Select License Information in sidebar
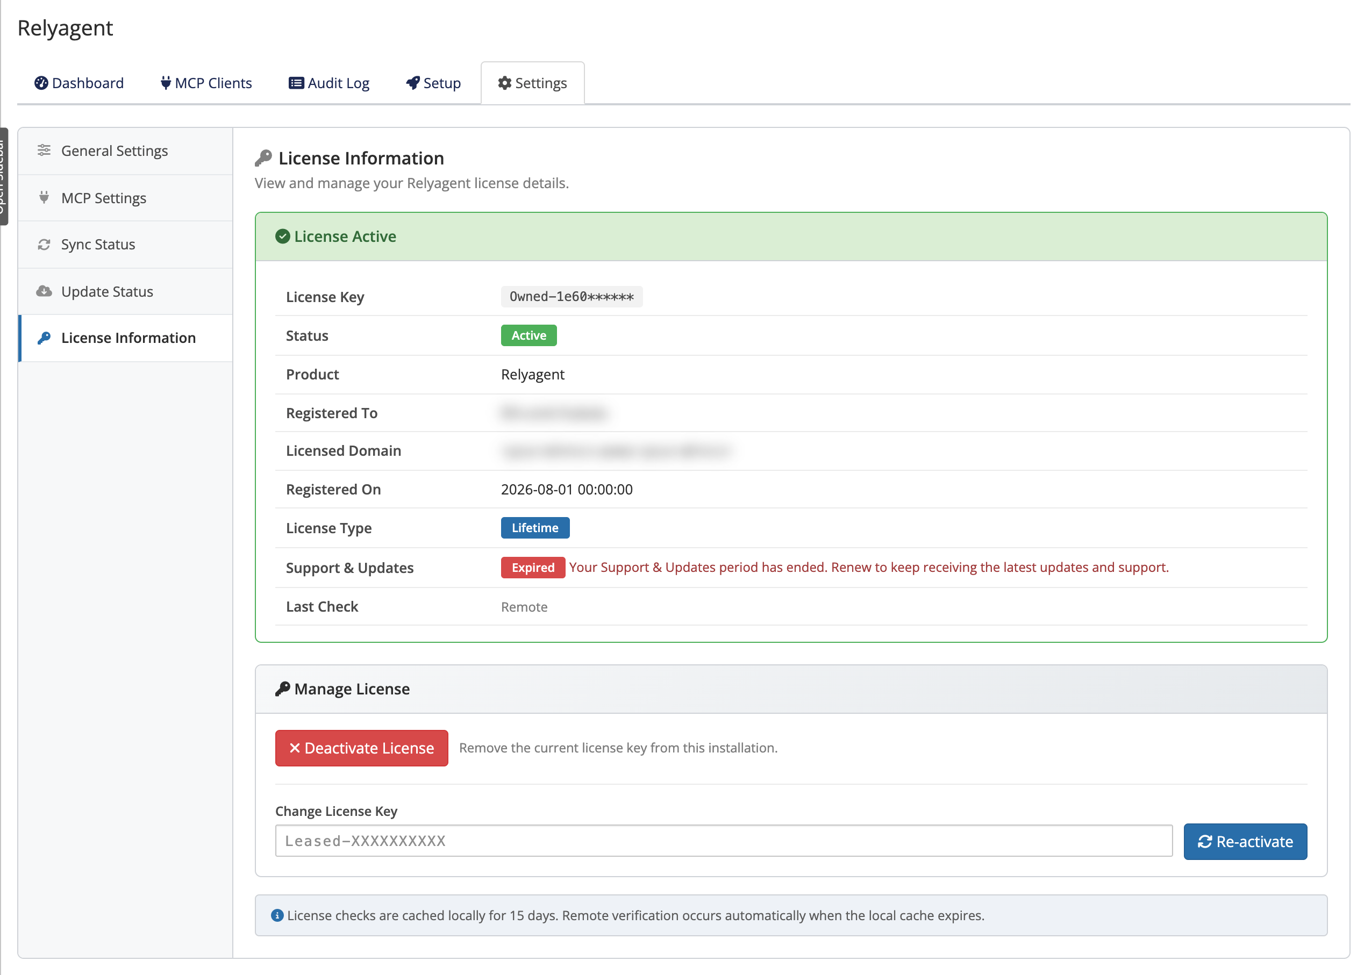This screenshot has height=975, width=1357. tap(126, 338)
